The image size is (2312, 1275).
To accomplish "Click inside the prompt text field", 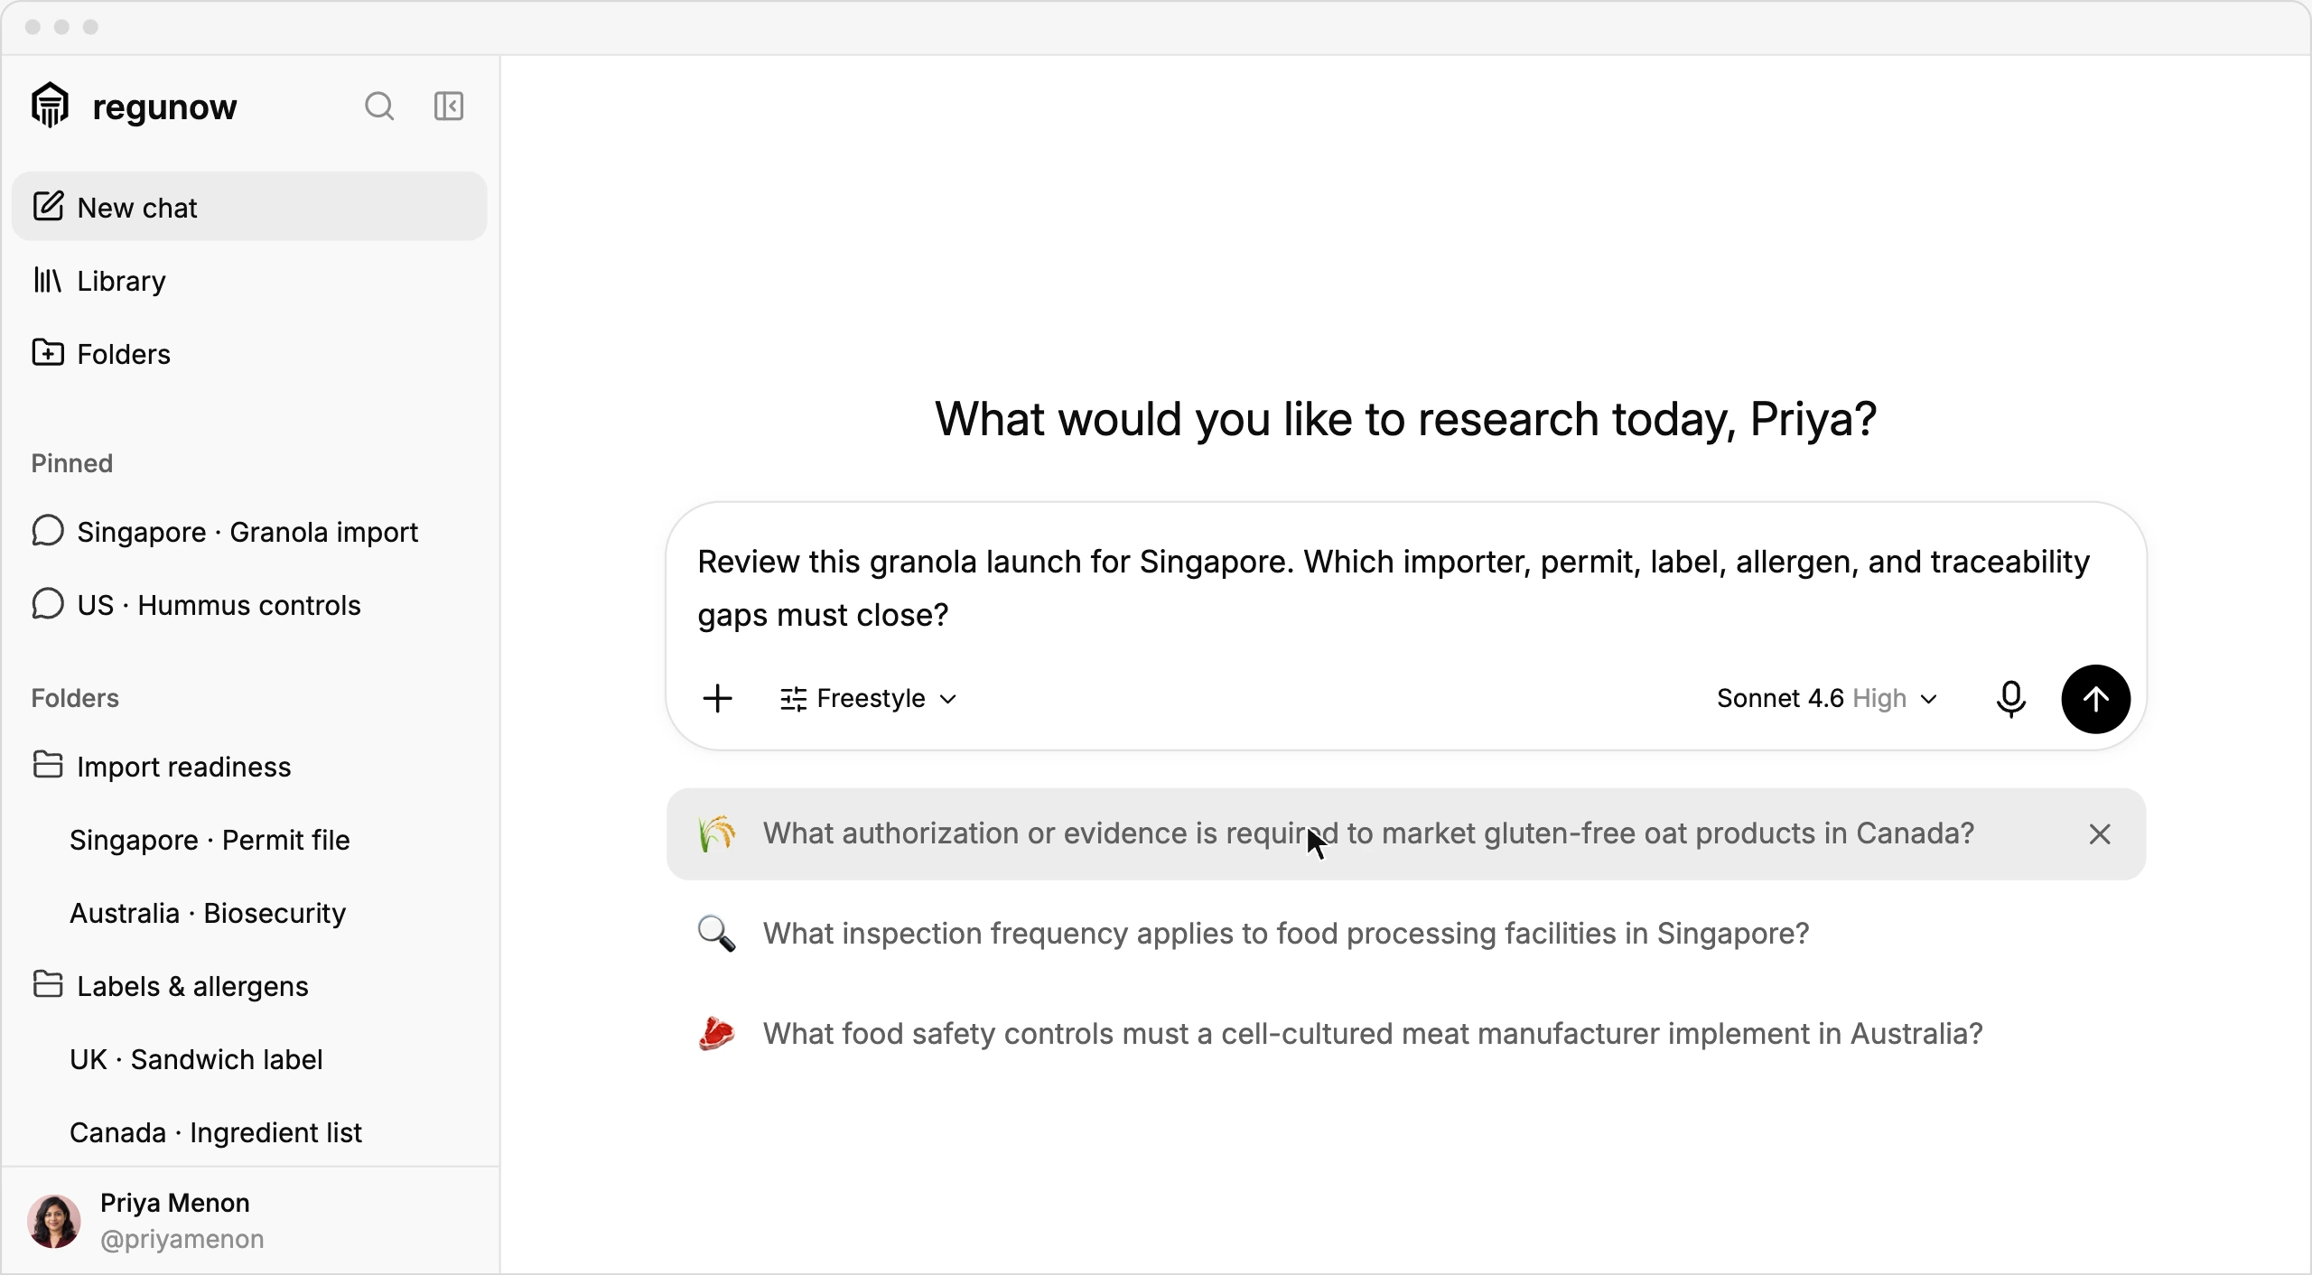I will (1406, 588).
